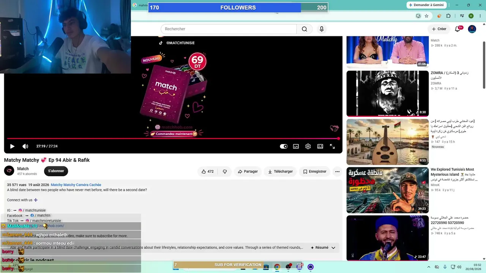Start voice search with the microphone
The width and height of the screenshot is (486, 273).
(x=322, y=29)
